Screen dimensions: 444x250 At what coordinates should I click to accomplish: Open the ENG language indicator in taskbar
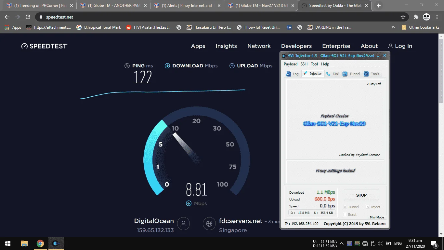pyautogui.click(x=398, y=243)
